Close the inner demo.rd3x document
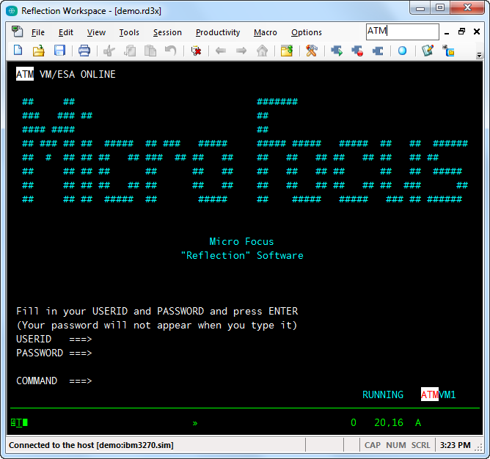Screen dimensions: 490x459 click(x=477, y=32)
